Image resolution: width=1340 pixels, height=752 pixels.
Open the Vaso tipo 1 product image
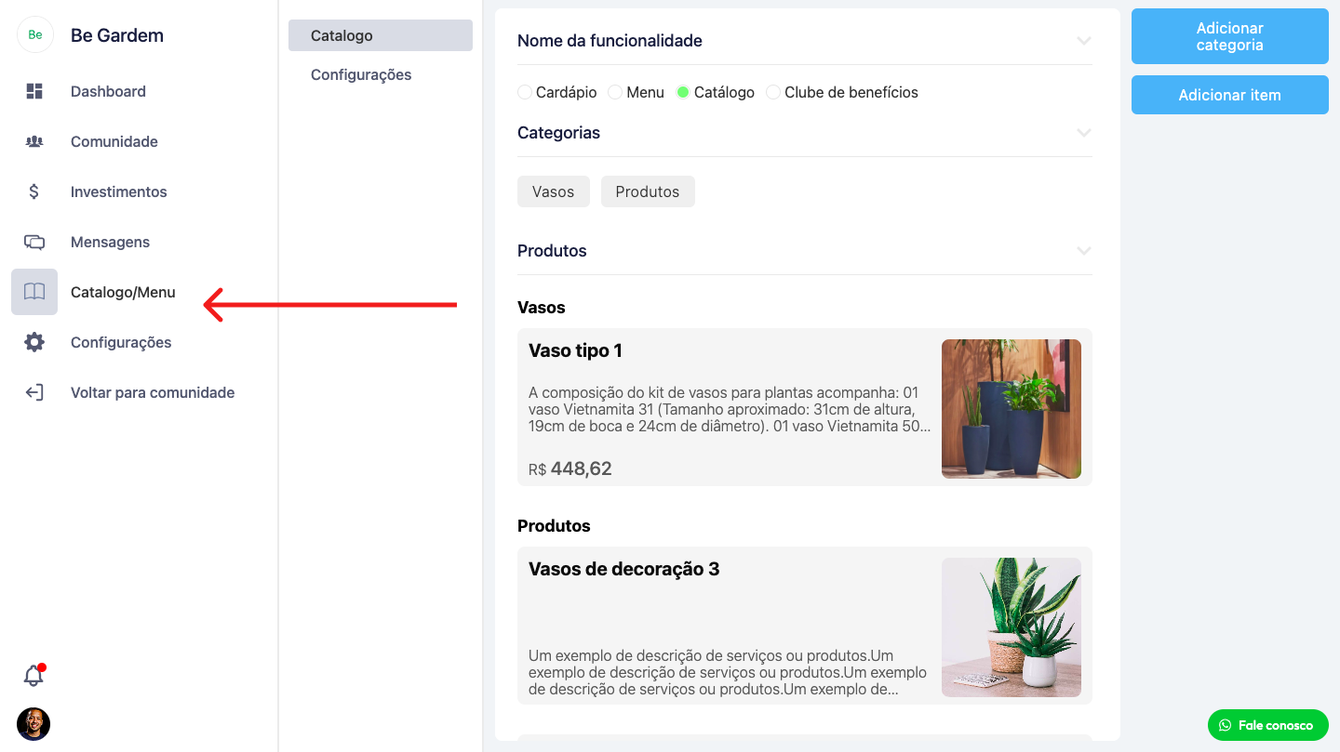(x=1012, y=409)
